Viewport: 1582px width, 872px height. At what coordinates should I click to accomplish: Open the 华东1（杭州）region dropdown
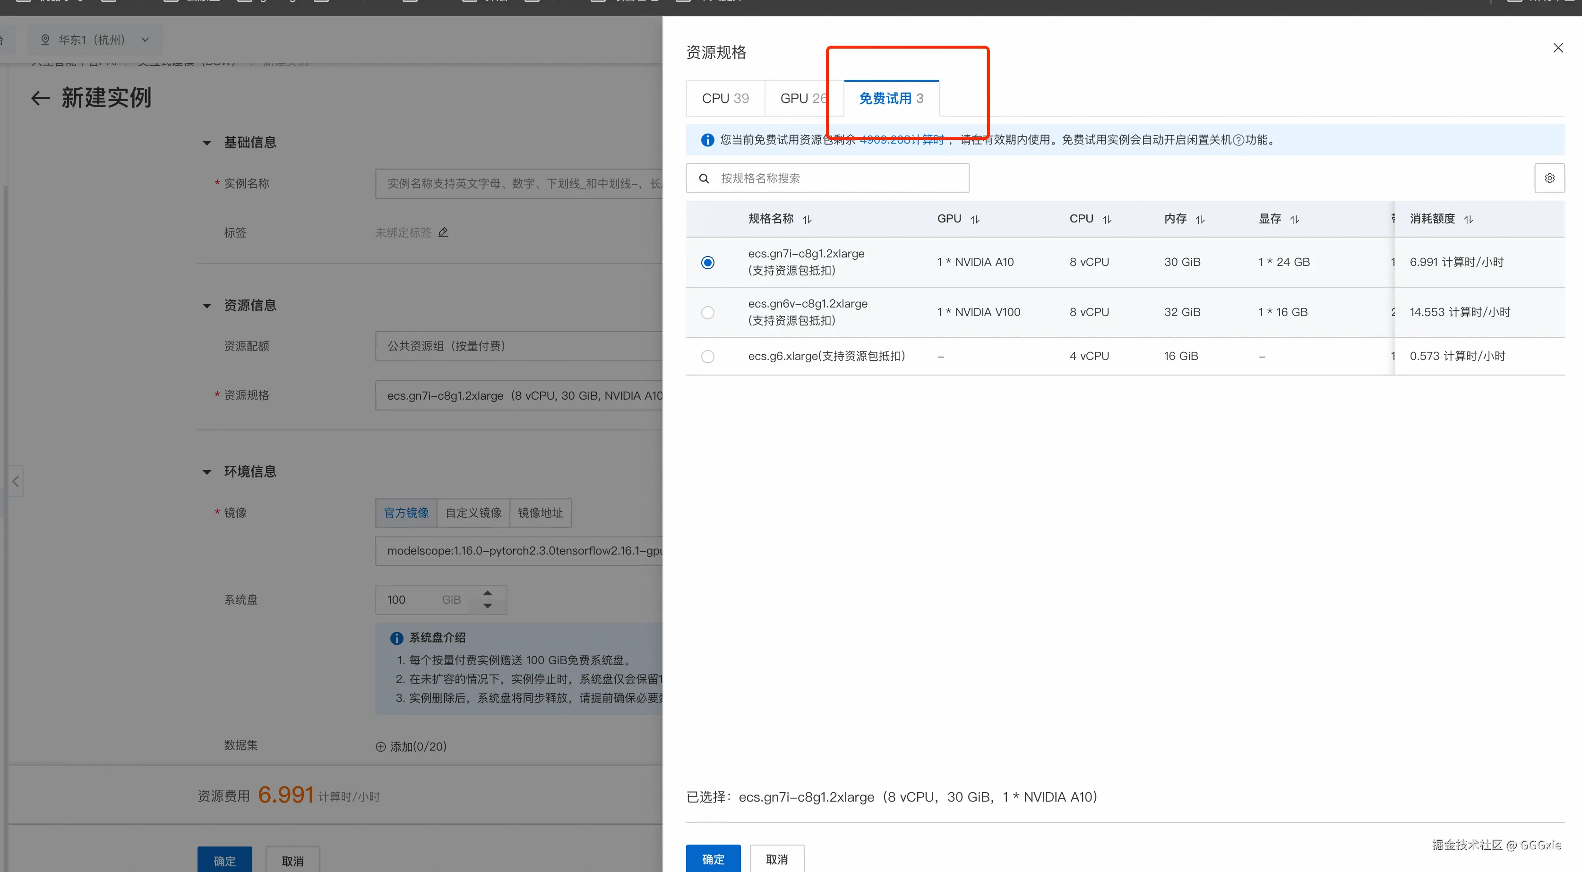click(x=95, y=40)
